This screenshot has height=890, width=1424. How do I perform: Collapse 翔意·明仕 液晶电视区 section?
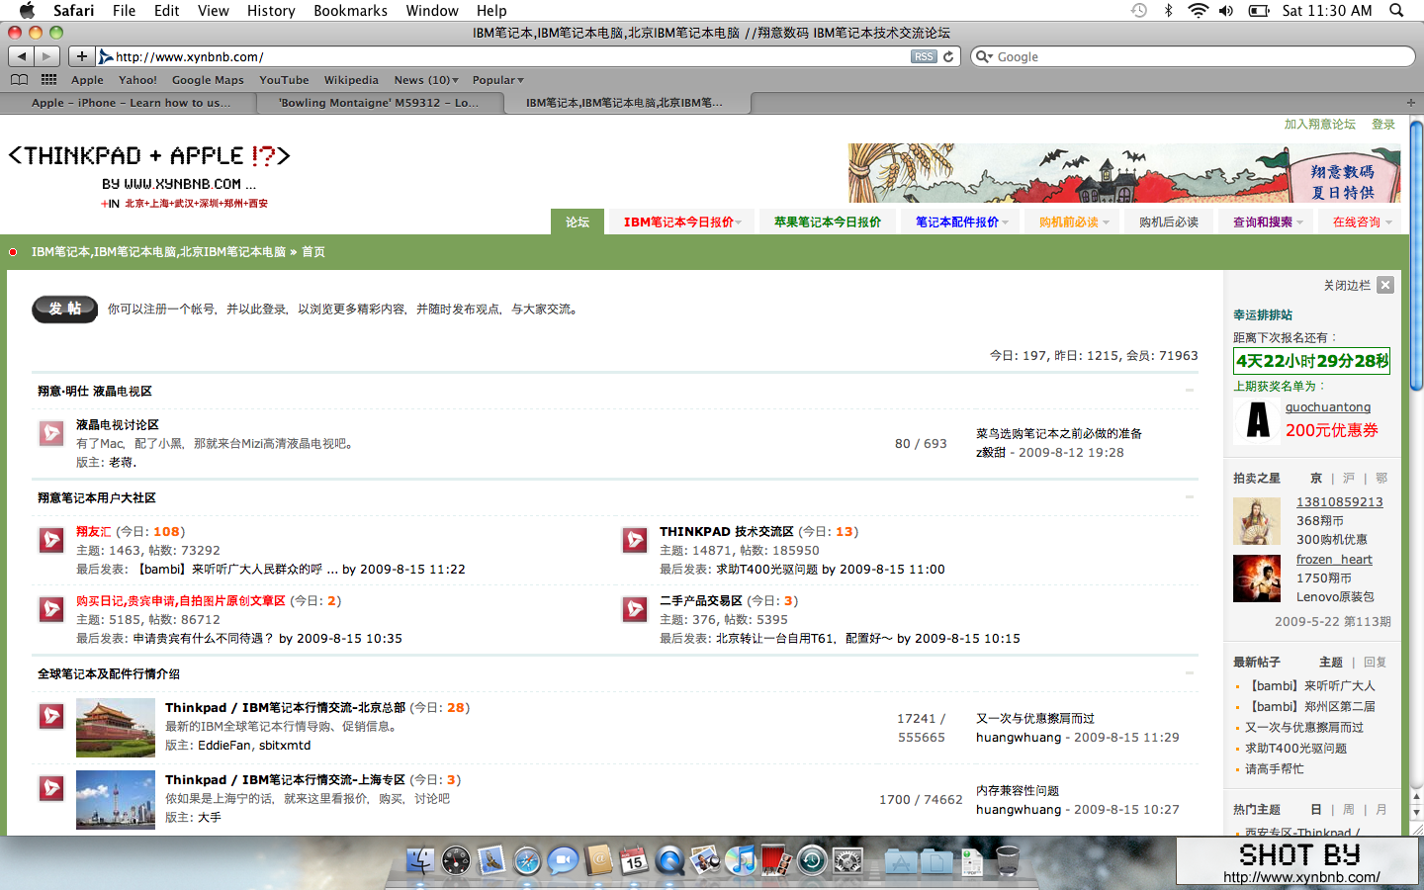(x=1190, y=391)
